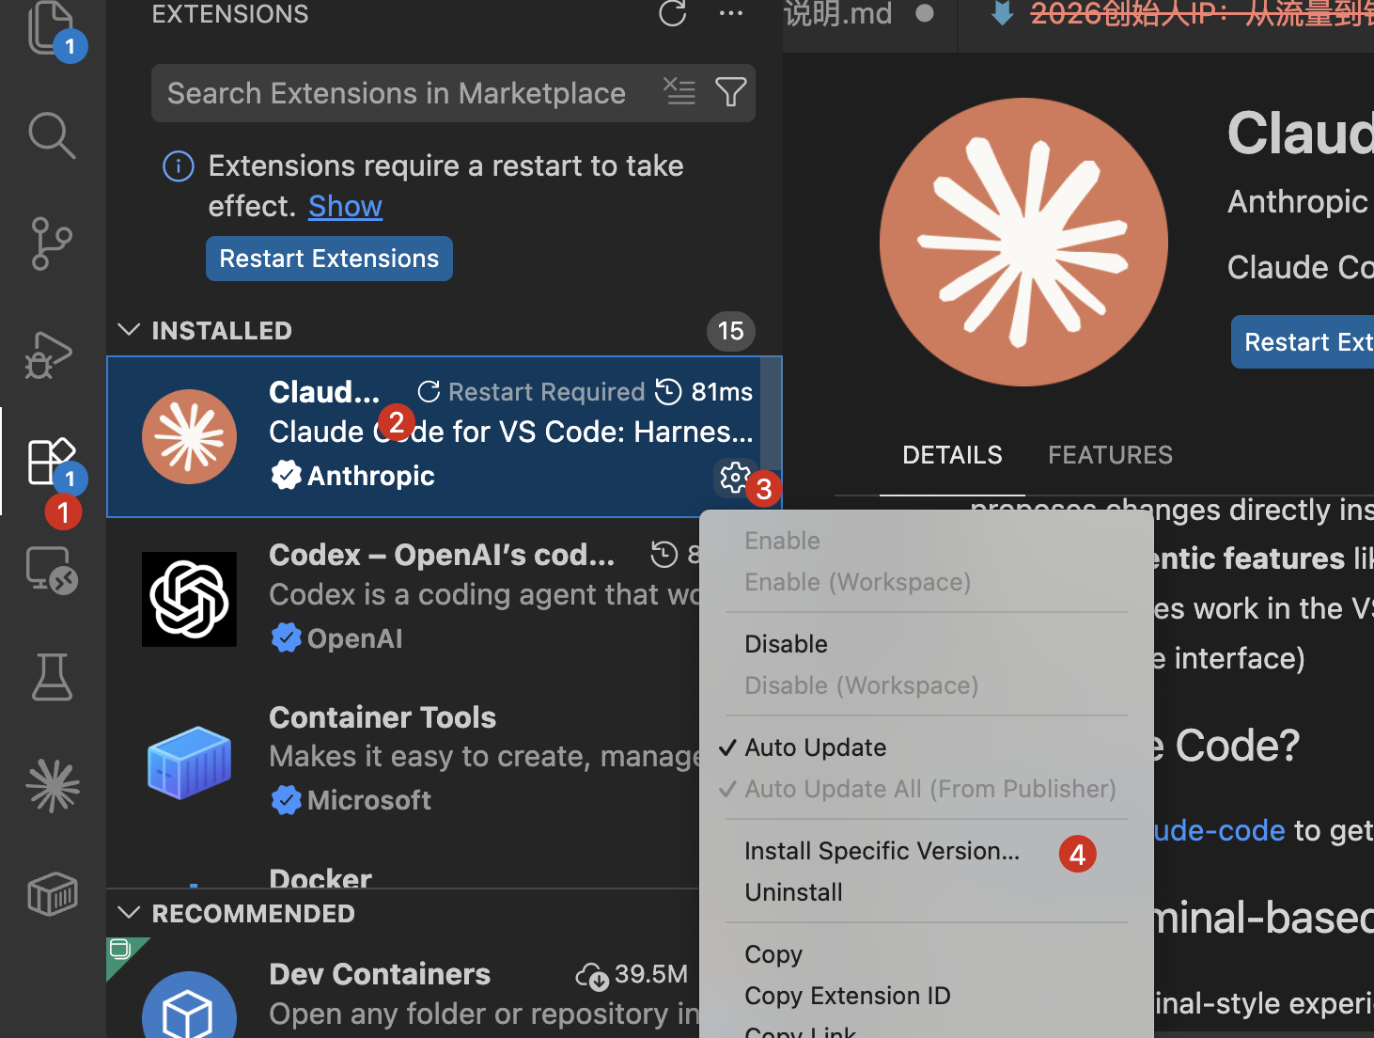The height and width of the screenshot is (1038, 1374).
Task: Open the blue ude-code link in details
Action: pos(1219,830)
